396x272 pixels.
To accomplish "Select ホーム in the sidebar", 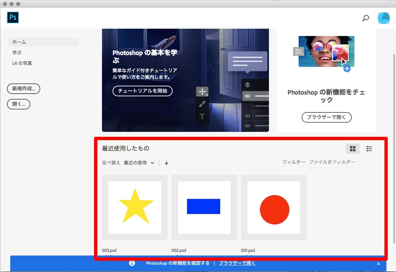I will 43,42.
